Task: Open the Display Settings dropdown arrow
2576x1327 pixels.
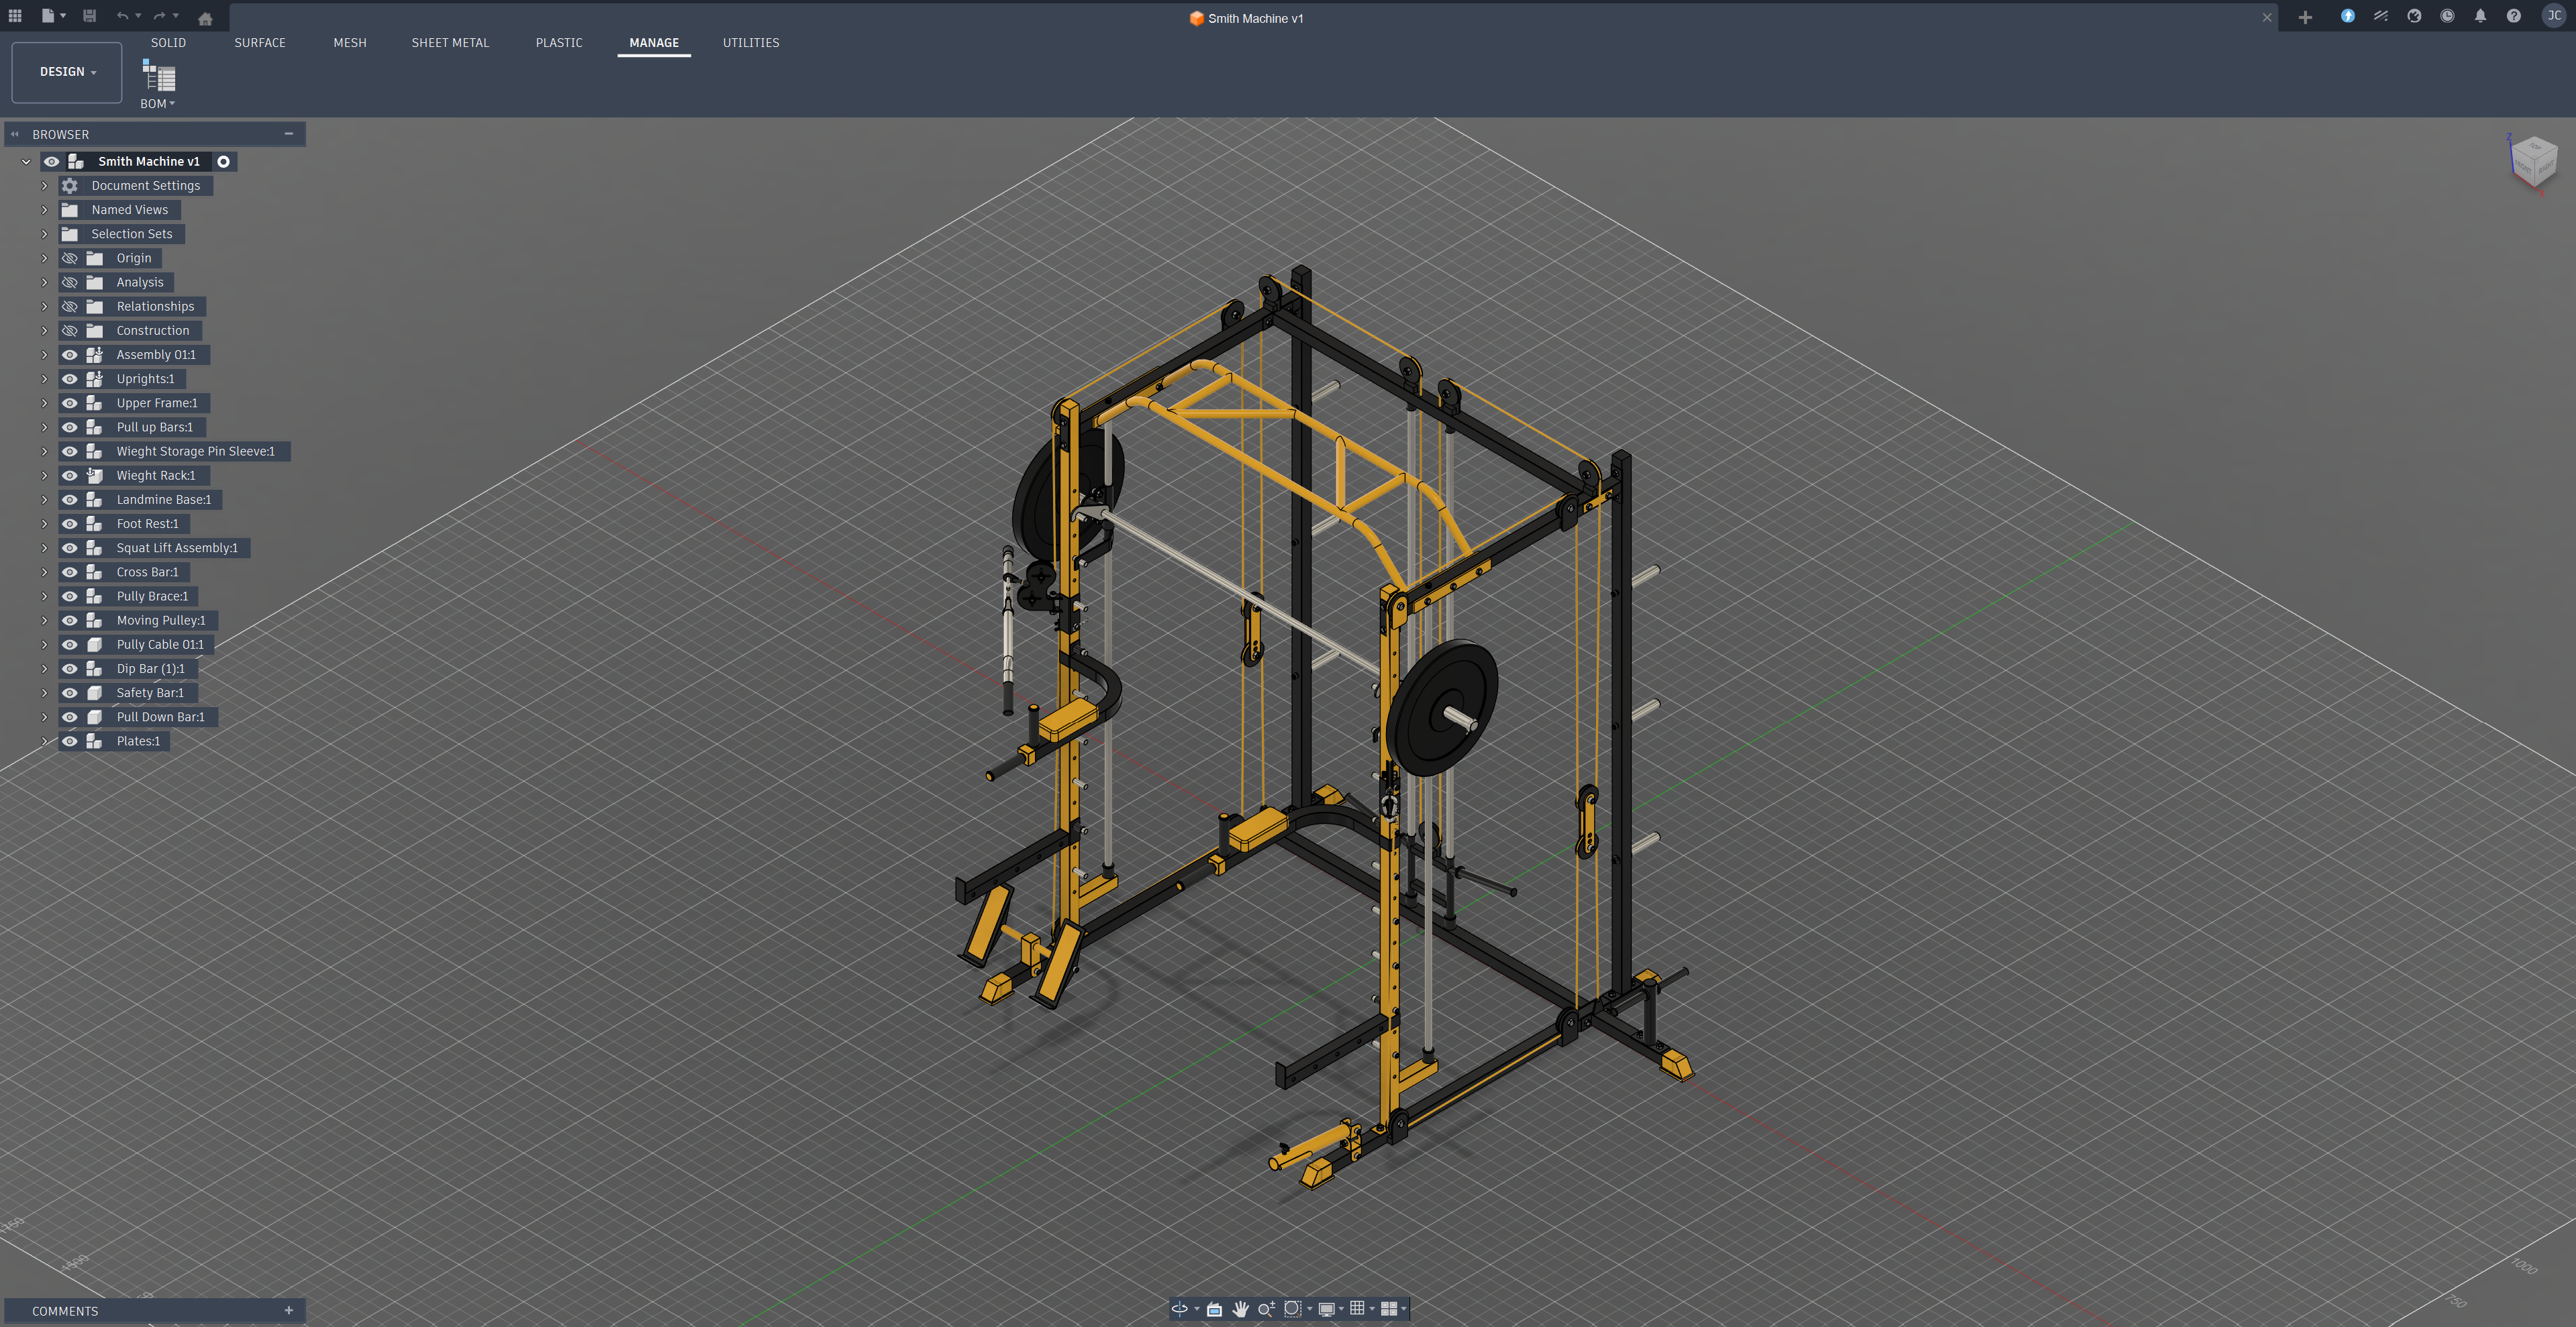Action: pyautogui.click(x=1341, y=1309)
